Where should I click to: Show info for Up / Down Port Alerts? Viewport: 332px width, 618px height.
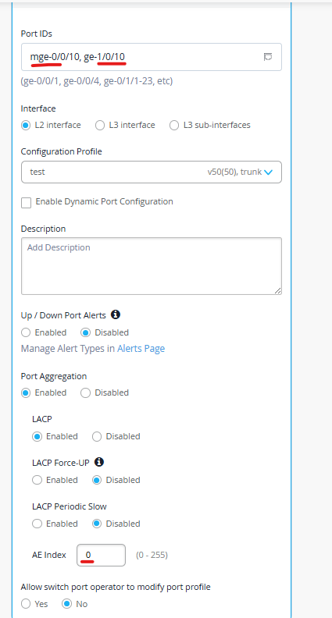(x=116, y=314)
